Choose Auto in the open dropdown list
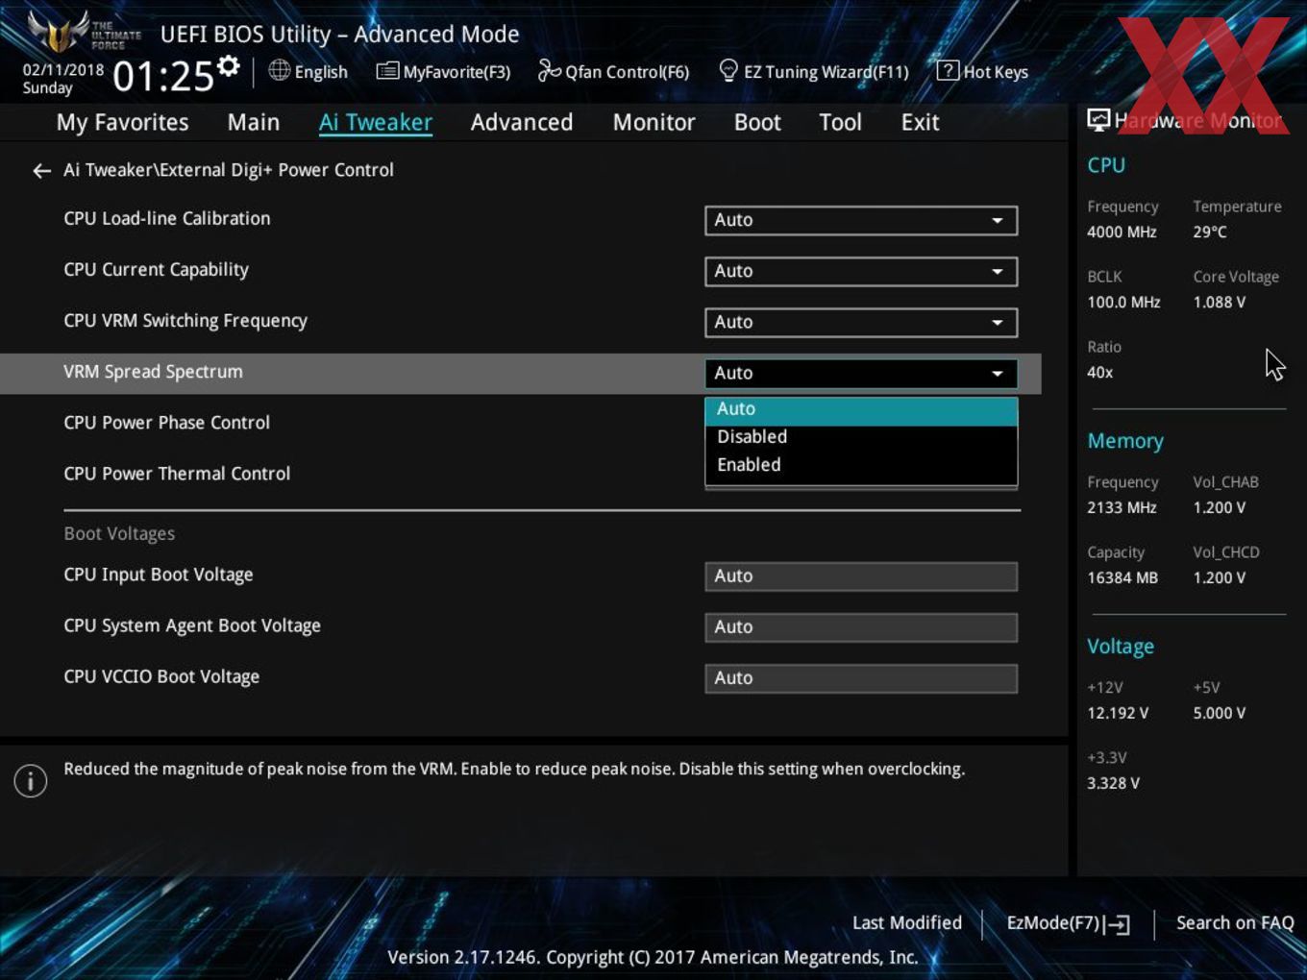The height and width of the screenshot is (980, 1307). (x=861, y=409)
